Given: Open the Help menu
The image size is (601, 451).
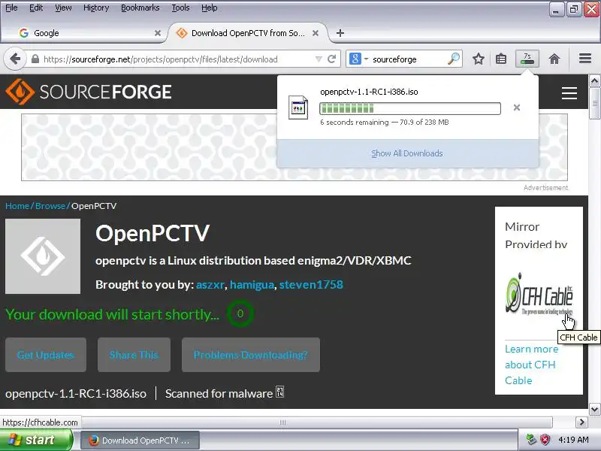Looking at the screenshot, I should point(210,8).
